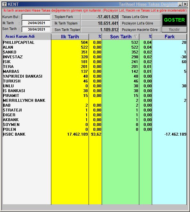
Task: Select Pozisyon Lot'a Göre option
Action: (140, 23)
